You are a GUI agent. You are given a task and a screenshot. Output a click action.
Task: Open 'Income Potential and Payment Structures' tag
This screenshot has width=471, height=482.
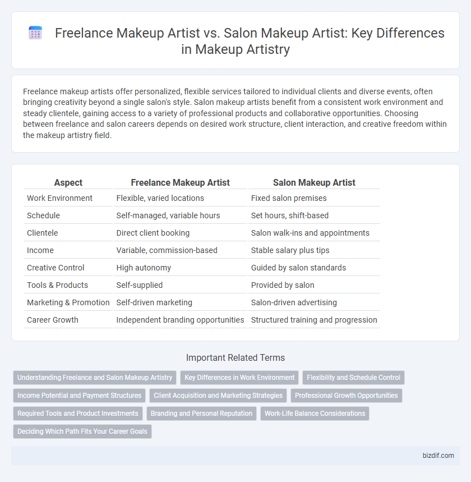coord(79,396)
